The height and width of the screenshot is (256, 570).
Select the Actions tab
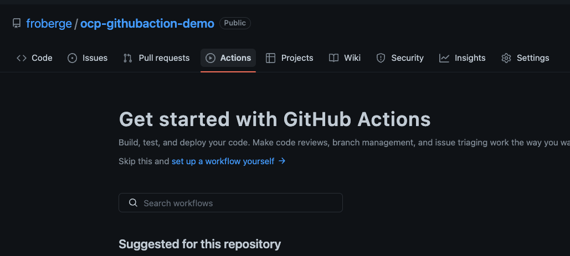228,58
